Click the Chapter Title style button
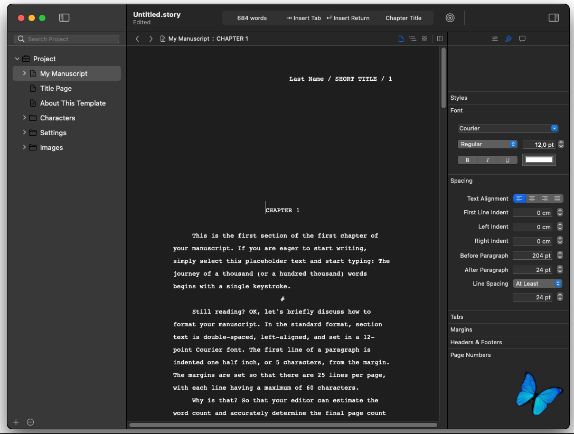This screenshot has height=434, width=574. 403,18
